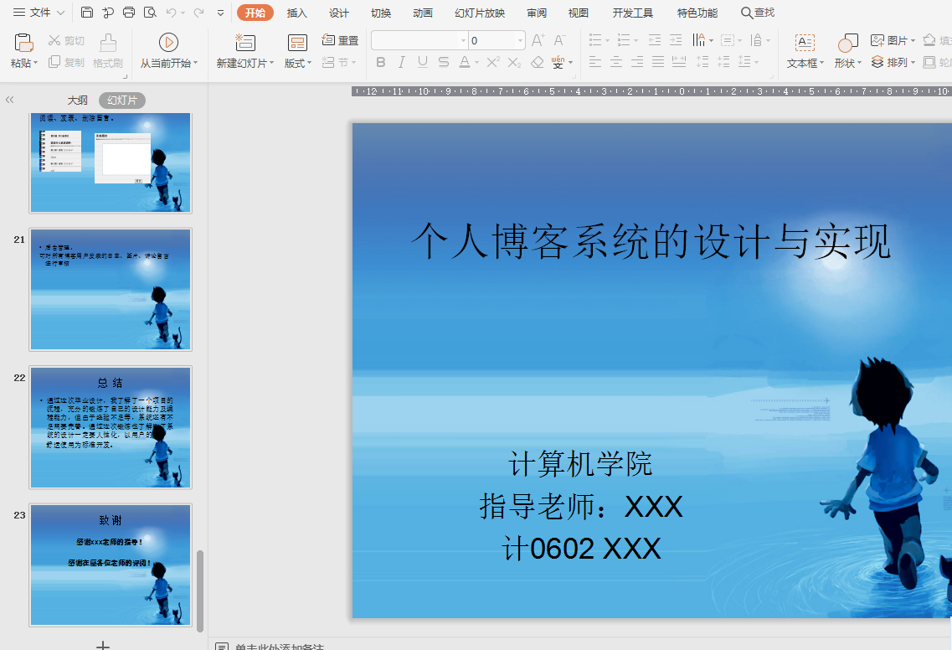Open the customize quick access toolbar dropdown
The image size is (952, 650).
220,13
